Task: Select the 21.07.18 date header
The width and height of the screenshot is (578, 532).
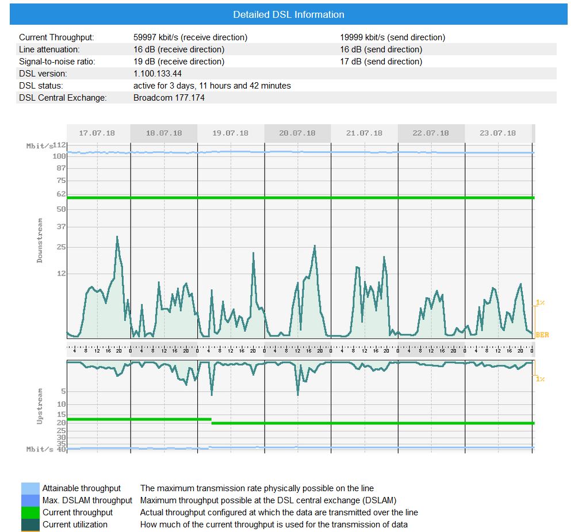Action: [364, 133]
